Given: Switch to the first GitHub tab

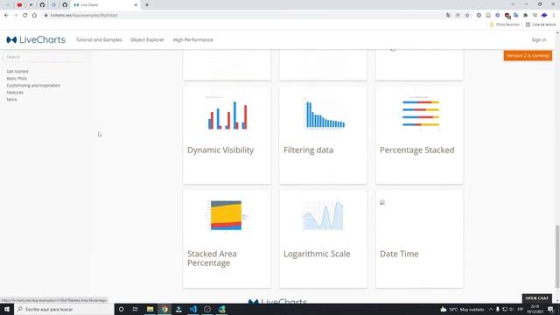Looking at the screenshot, I should click(x=42, y=5).
